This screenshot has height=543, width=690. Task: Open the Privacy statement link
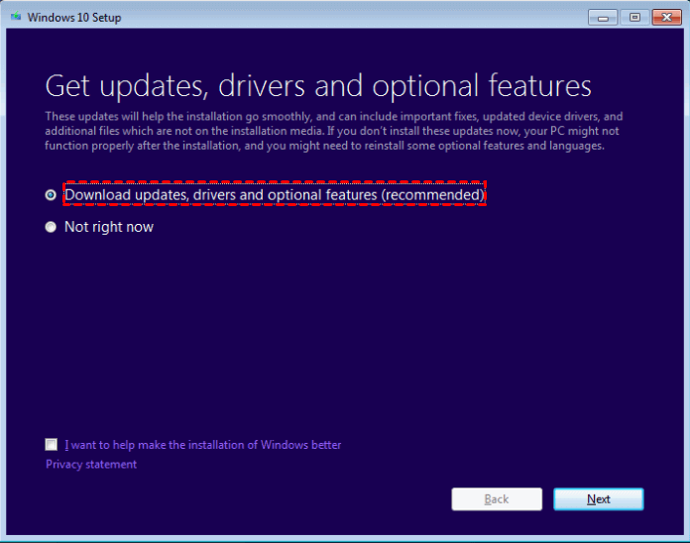click(91, 465)
